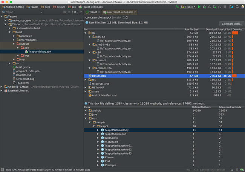Screen dimensions: 245x172
Task: Click the Download Size column header
Action: tap(214, 29)
